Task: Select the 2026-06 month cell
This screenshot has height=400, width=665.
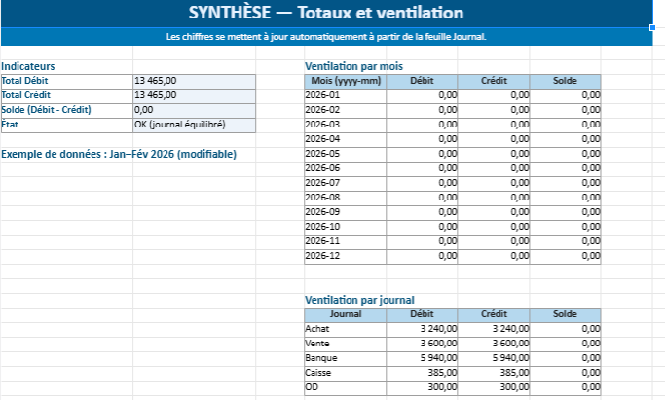Action: click(x=345, y=168)
